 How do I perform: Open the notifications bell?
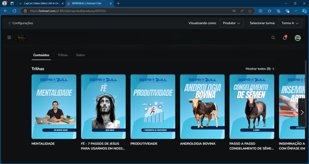285,38
